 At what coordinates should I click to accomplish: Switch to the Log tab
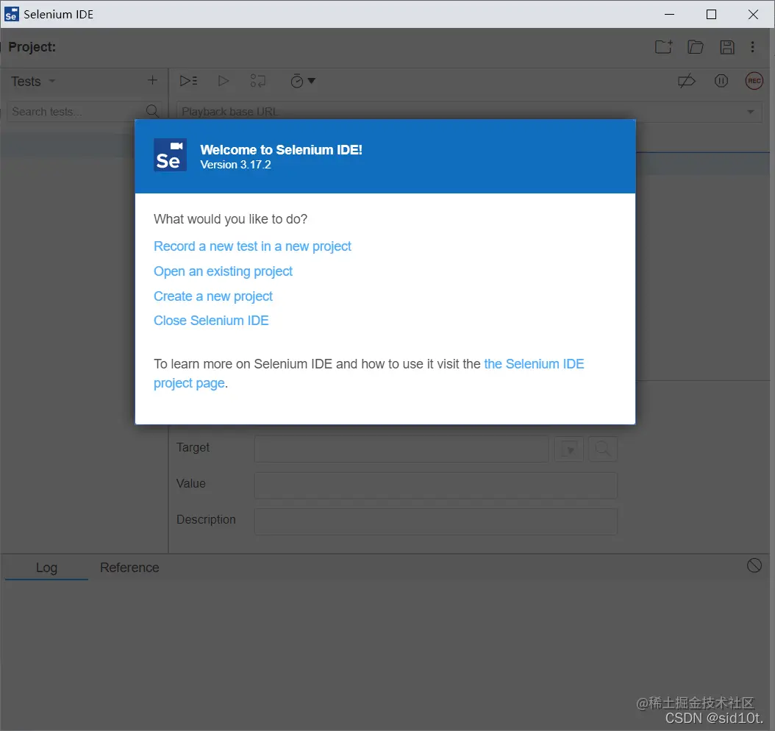pyautogui.click(x=46, y=568)
